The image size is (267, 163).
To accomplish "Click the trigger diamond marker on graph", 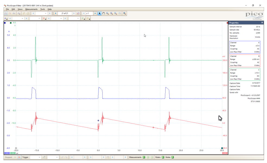I will 98,120.
